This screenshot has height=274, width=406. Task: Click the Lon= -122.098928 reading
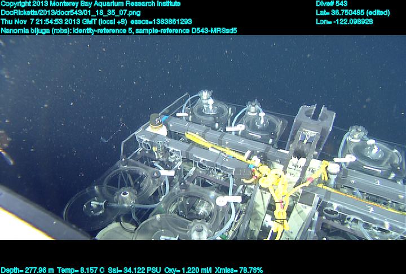point(344,21)
